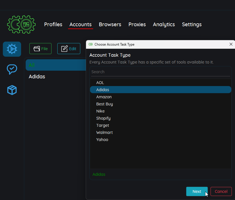Viewport: 235px width, 200px height.
Task: Select the All group in left panel
Action: coord(56,65)
